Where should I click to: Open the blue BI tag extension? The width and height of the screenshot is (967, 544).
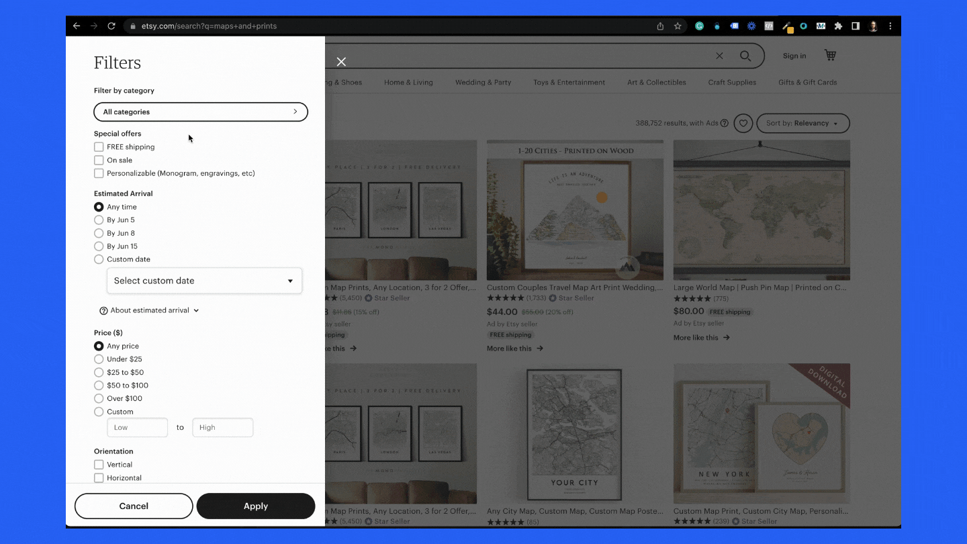pos(734,26)
